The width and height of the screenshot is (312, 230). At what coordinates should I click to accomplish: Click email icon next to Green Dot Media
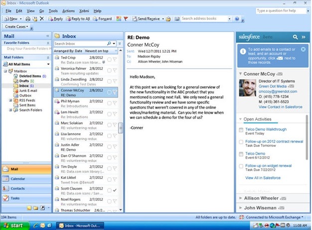coord(291,86)
